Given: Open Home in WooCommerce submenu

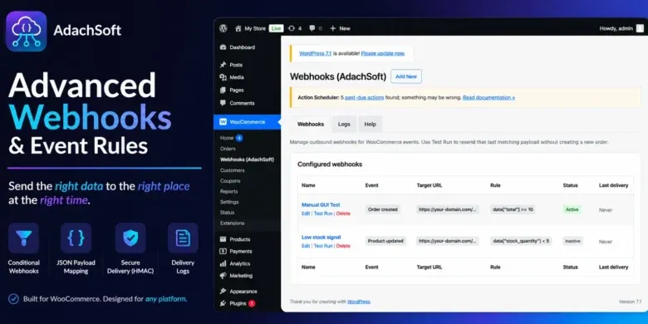Looking at the screenshot, I should 227,138.
